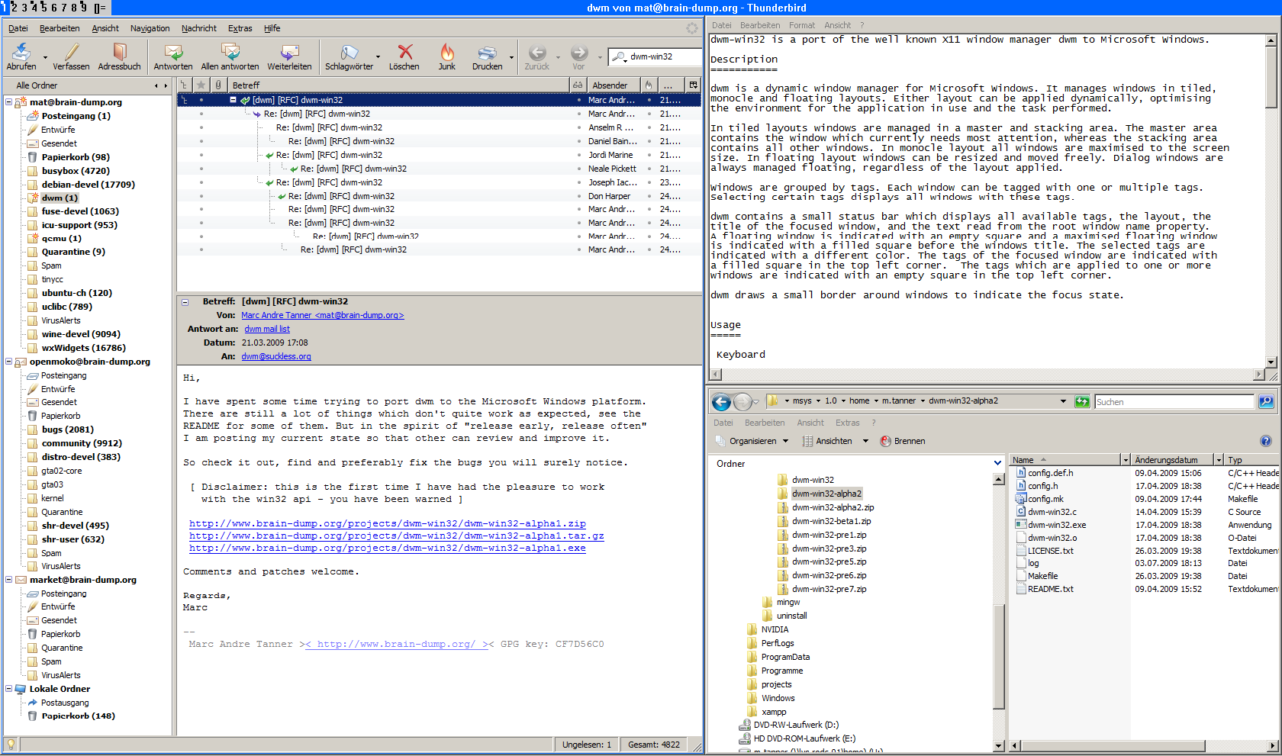Image resolution: width=1282 pixels, height=756 pixels.
Task: Open the Name column filter dropdown
Action: (1125, 460)
